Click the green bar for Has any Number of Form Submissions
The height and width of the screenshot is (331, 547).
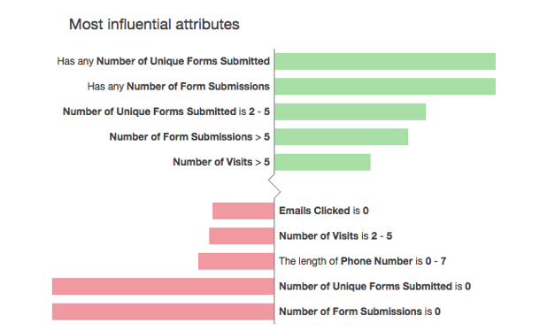[x=385, y=87]
